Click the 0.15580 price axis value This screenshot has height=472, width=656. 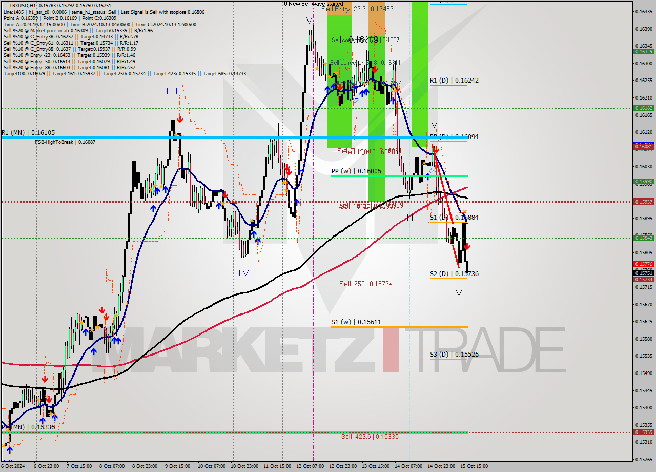pos(644,339)
